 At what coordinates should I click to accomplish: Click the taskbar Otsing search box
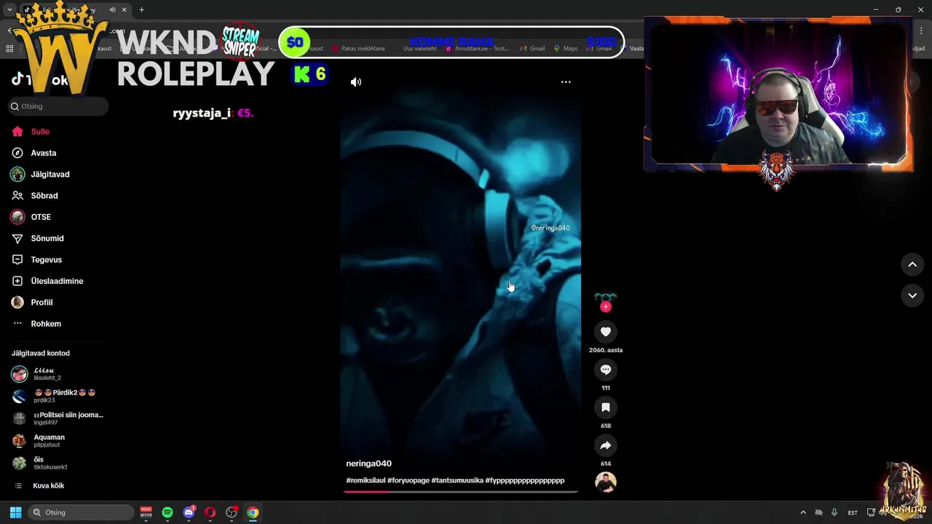pos(81,512)
